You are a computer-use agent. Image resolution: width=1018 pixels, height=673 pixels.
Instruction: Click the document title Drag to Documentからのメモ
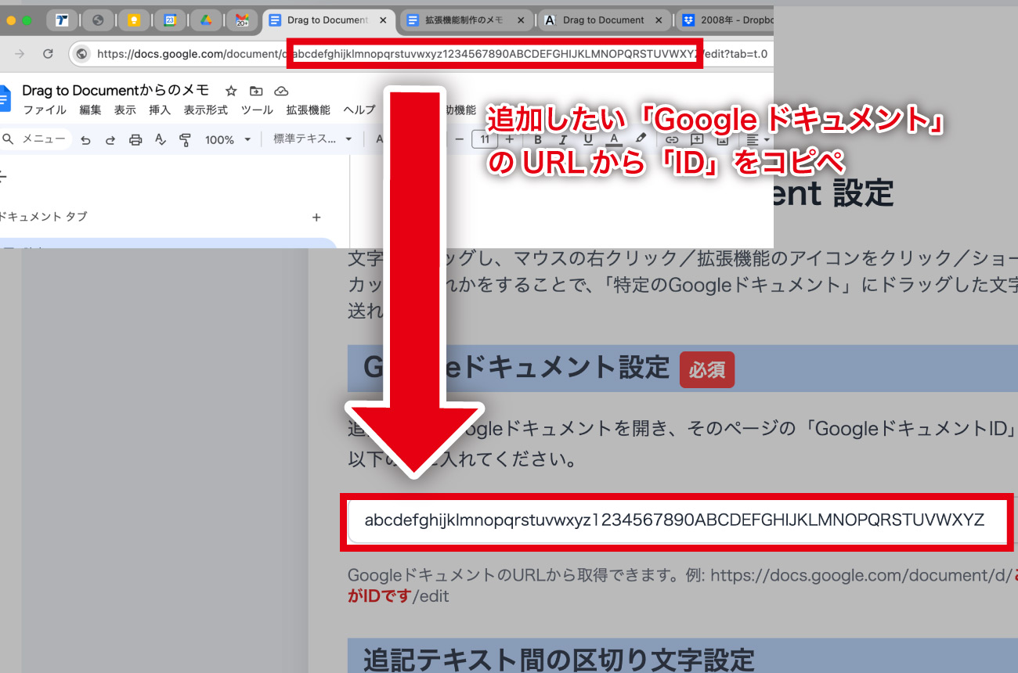(116, 91)
